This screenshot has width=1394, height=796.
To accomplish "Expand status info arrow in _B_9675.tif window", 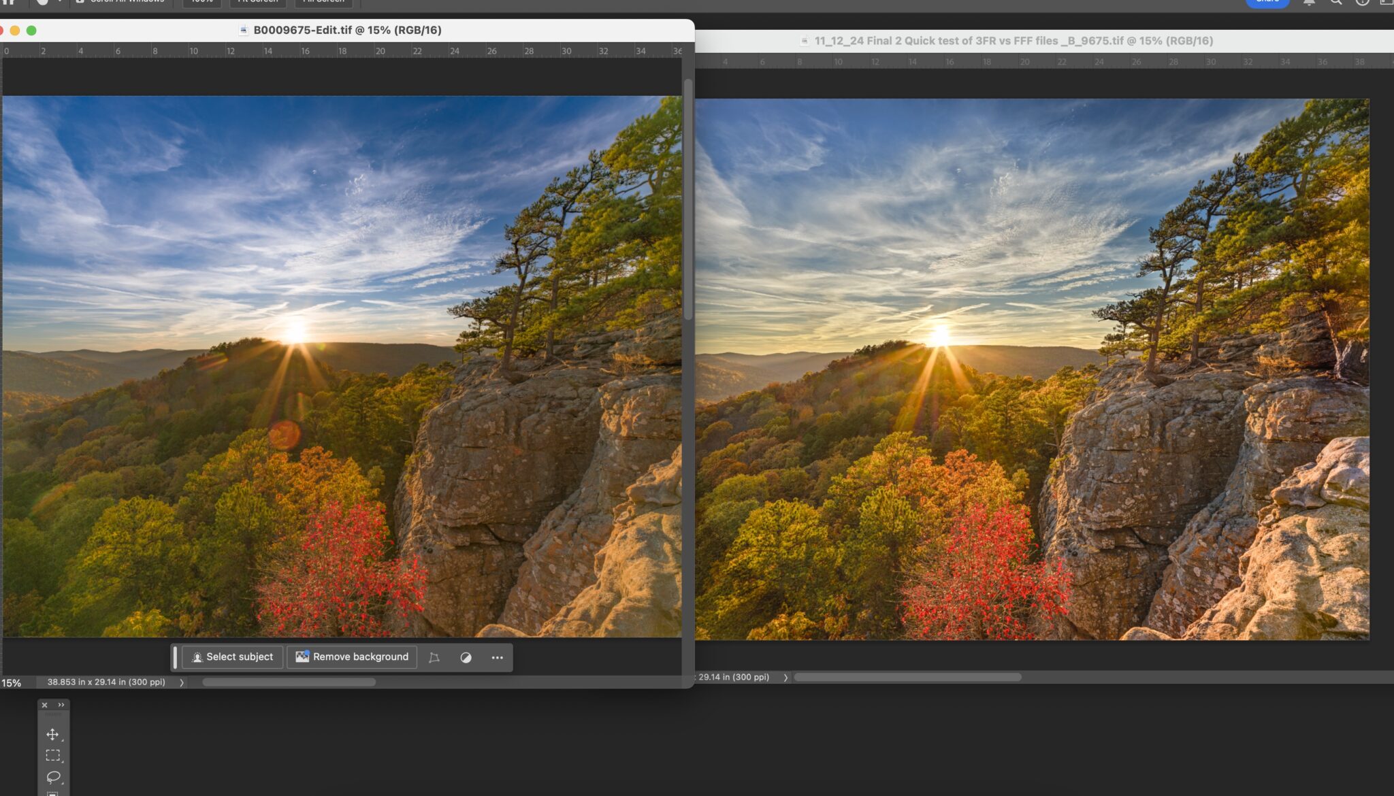I will click(x=785, y=678).
